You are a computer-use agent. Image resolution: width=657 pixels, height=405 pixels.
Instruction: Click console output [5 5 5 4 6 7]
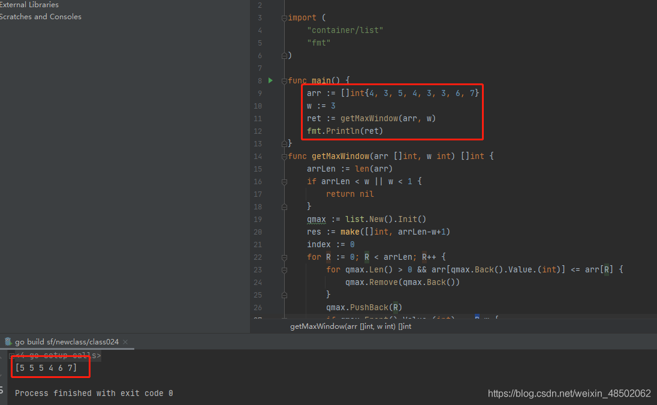(46, 368)
